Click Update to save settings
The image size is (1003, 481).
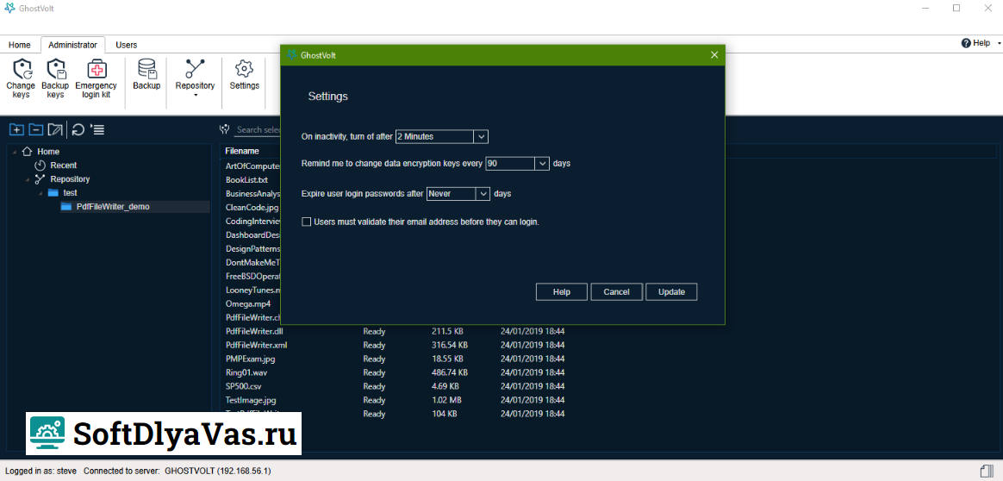[x=671, y=291]
